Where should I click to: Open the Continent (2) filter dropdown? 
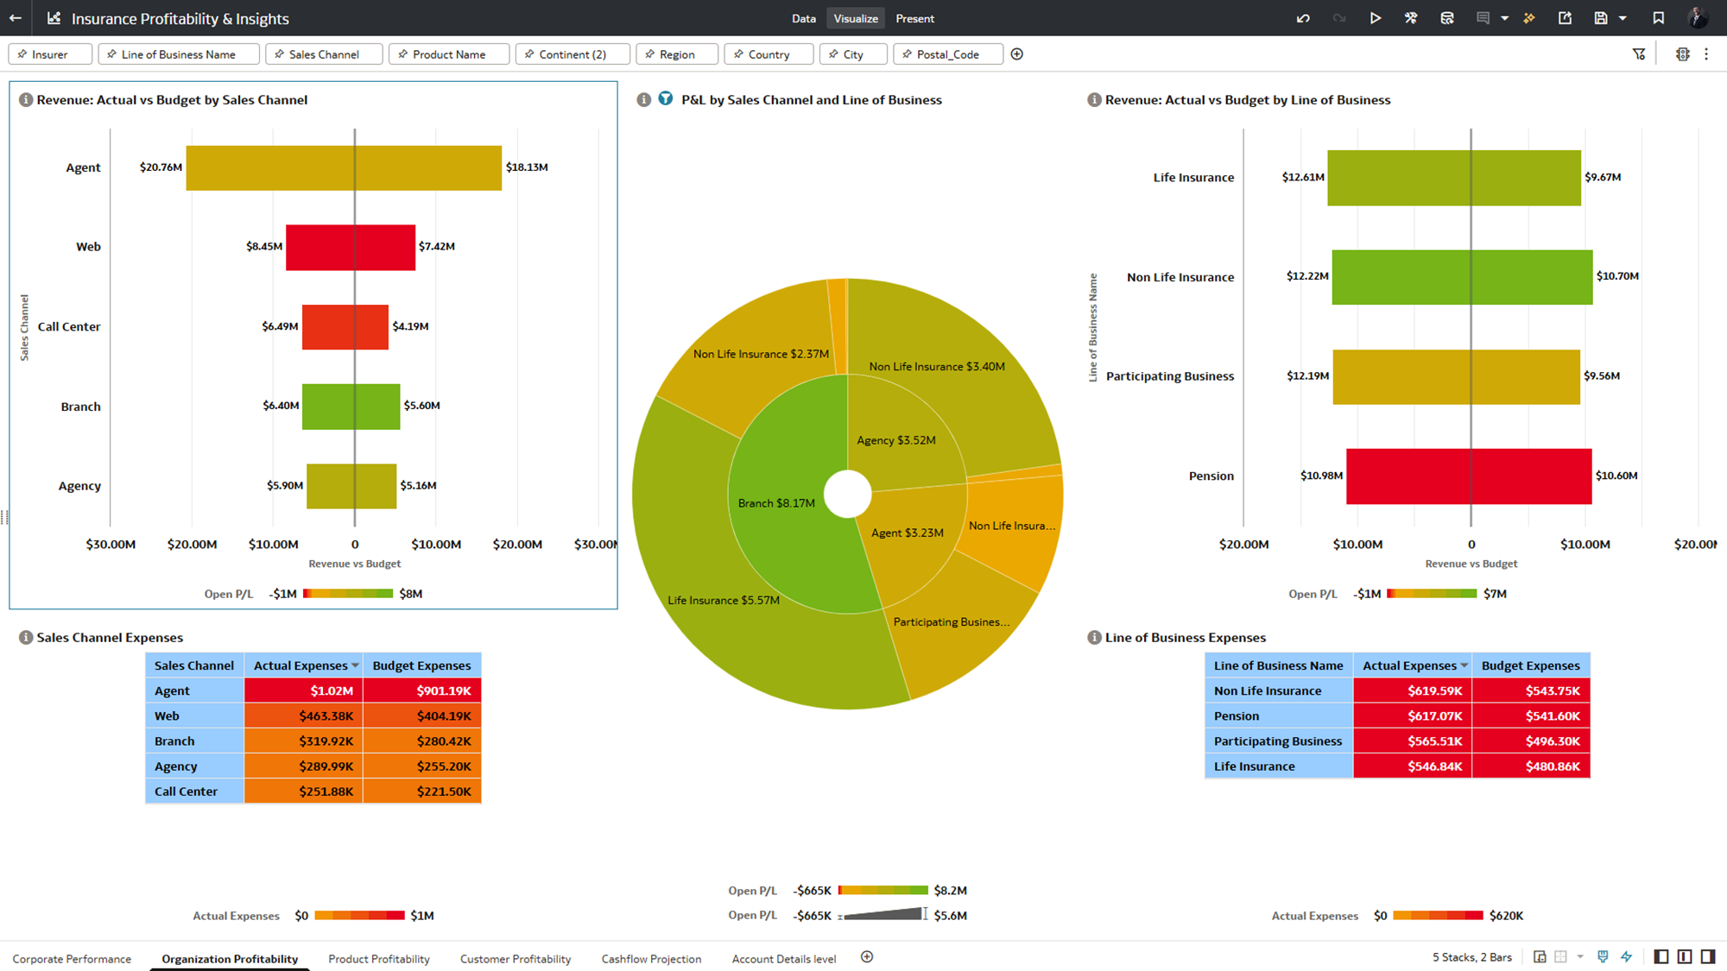click(x=572, y=54)
